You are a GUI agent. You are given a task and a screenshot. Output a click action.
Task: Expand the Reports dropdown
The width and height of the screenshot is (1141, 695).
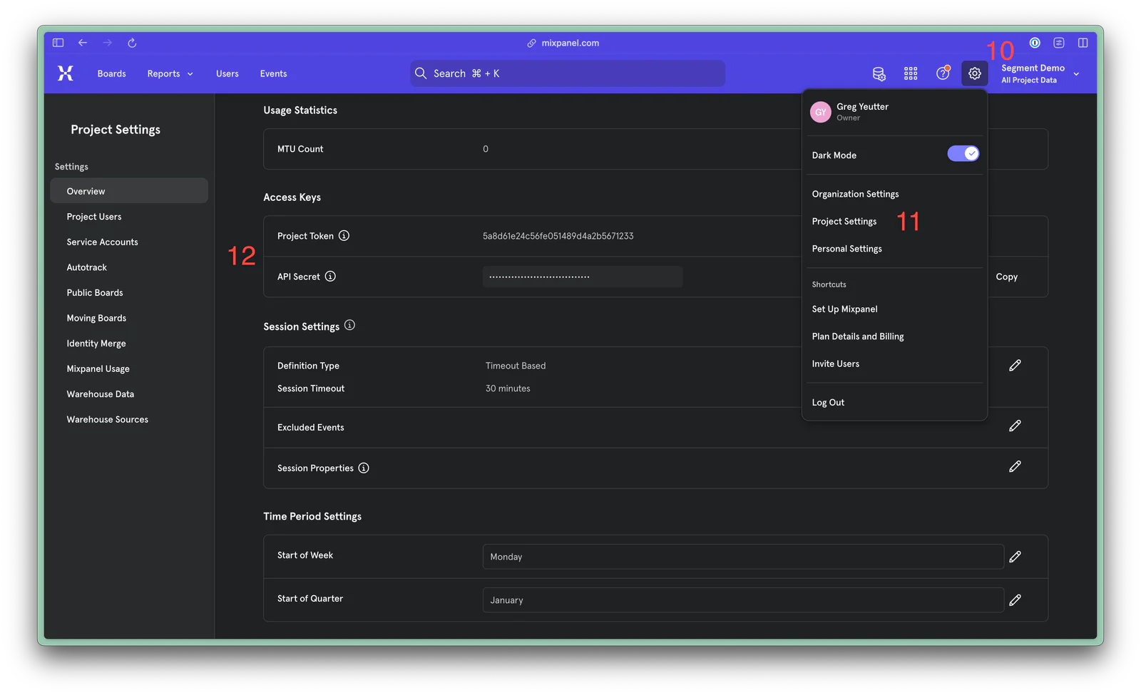pyautogui.click(x=169, y=73)
